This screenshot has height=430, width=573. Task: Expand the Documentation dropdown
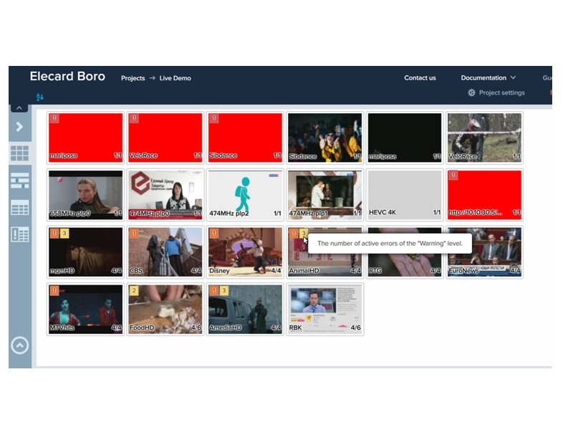[488, 78]
